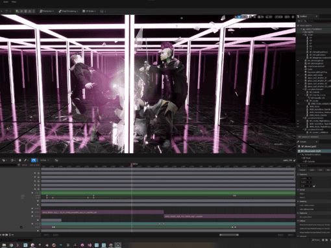
Task: Select the Cube actor in Outliner
Action: point(310,69)
